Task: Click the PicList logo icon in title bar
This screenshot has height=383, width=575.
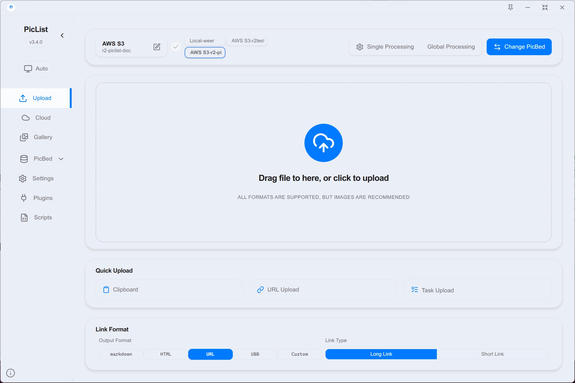Action: click(x=11, y=7)
